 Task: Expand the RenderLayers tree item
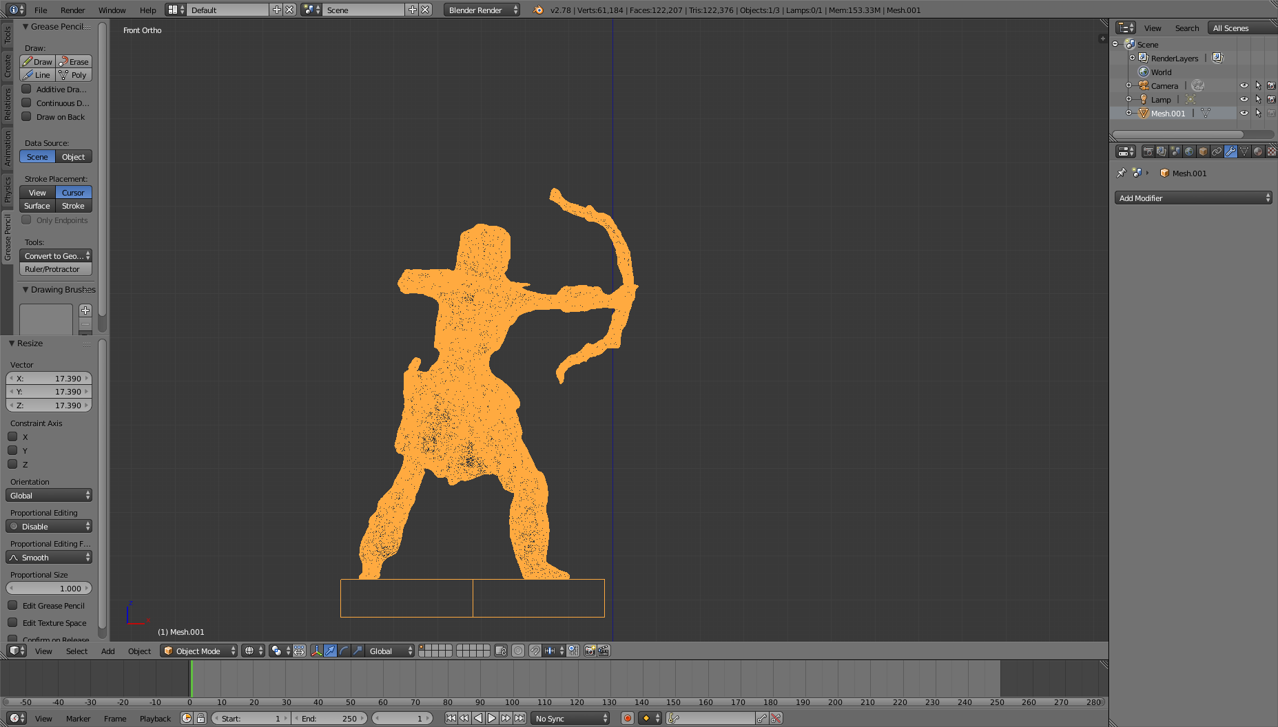[x=1132, y=58]
